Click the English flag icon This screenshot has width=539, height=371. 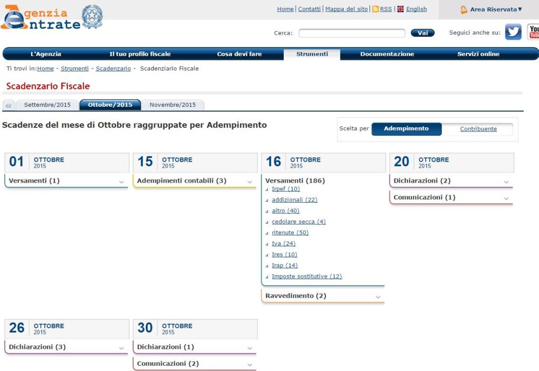point(401,9)
